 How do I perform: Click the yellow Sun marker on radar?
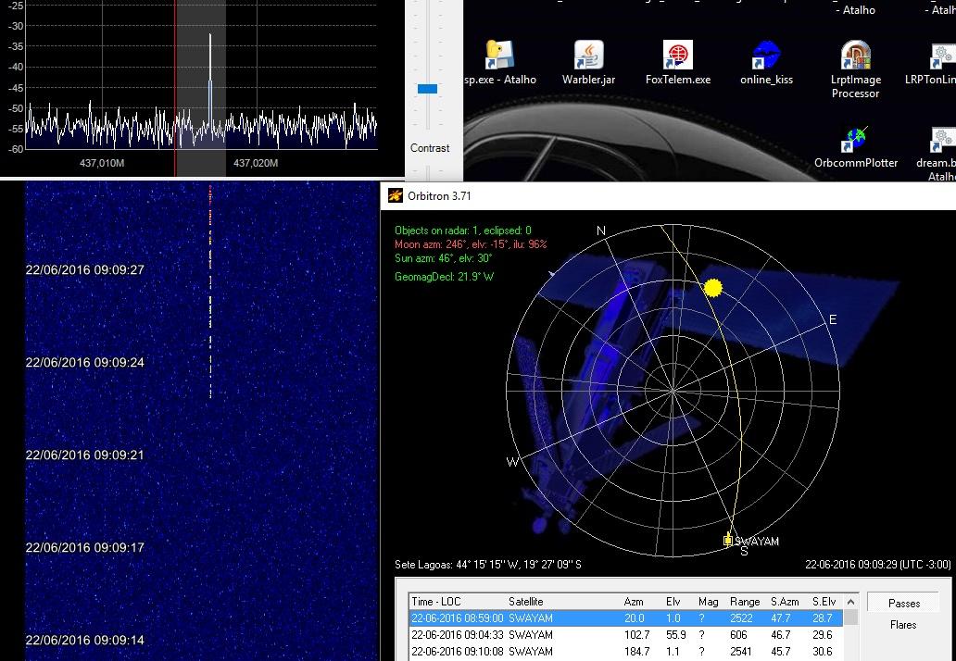[x=712, y=288]
